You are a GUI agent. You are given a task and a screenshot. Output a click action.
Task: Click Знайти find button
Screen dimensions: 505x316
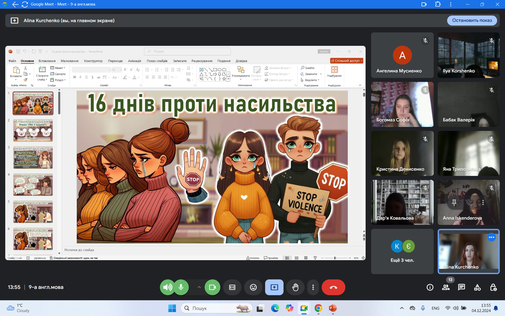307,68
